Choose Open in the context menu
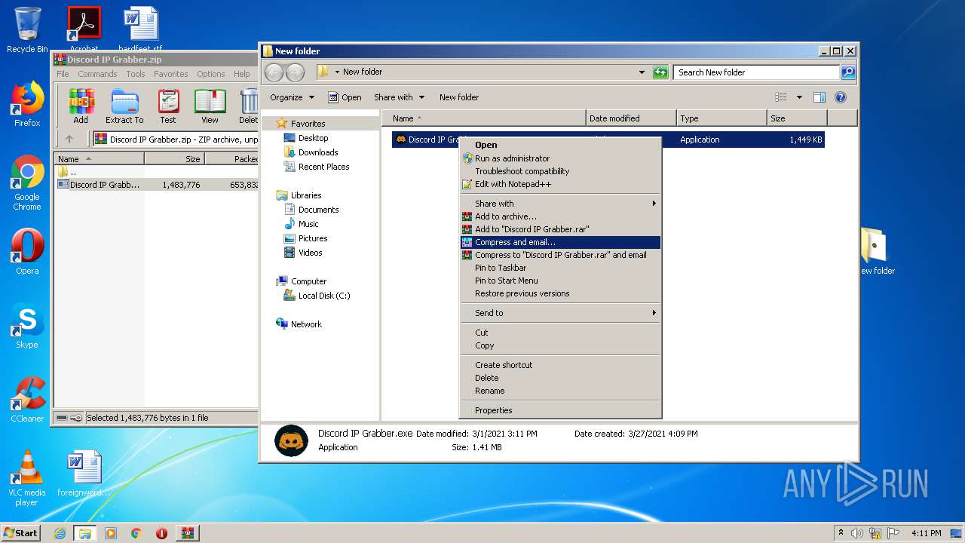The width and height of the screenshot is (965, 543). tap(560, 145)
